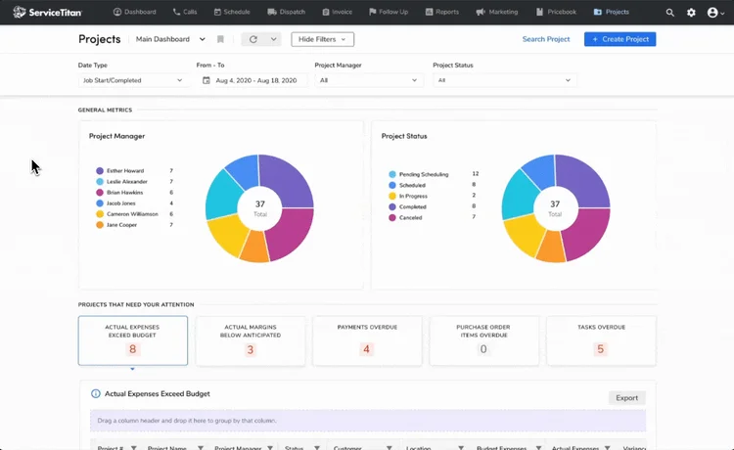Click the info icon beside Actual Expenses Exceed Budget
Image resolution: width=734 pixels, height=450 pixels.
click(x=96, y=394)
